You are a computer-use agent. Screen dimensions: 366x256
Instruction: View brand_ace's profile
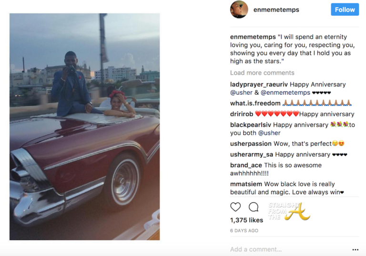[246, 165]
